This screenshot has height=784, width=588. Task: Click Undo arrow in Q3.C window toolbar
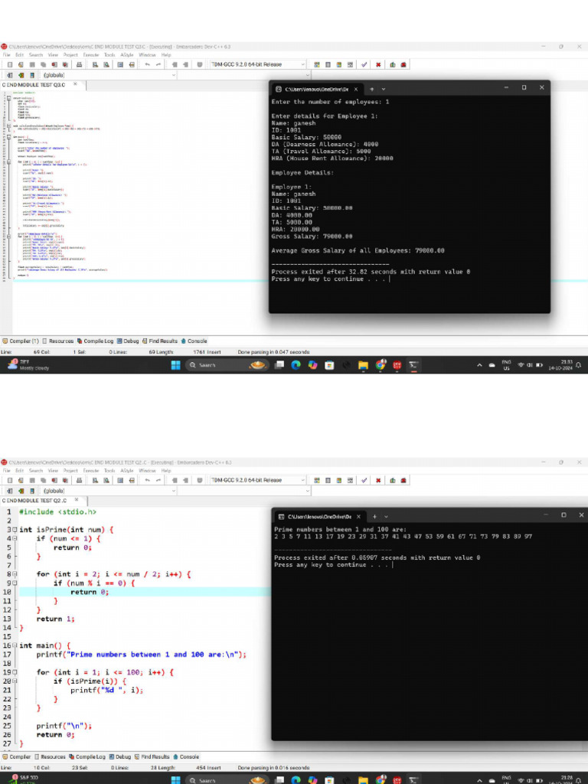(148, 64)
